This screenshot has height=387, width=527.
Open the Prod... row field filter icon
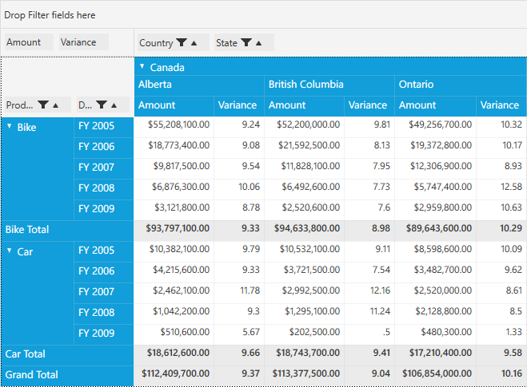[x=43, y=105]
